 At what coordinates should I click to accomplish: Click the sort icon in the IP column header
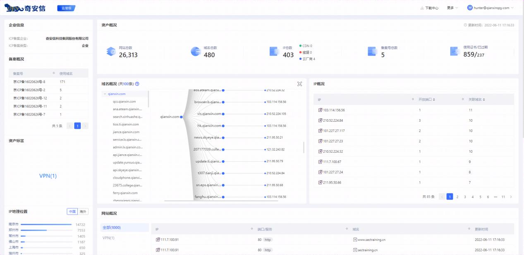414,99
